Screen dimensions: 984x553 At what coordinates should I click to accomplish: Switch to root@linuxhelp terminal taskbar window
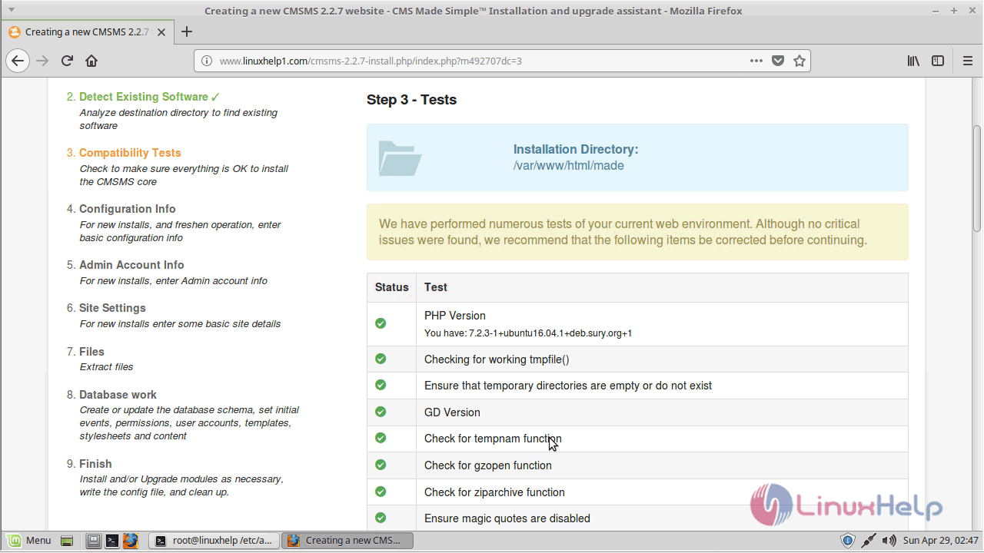(214, 541)
